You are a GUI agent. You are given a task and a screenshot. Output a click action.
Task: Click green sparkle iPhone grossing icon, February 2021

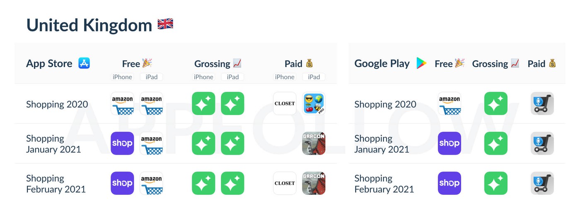pos(203,183)
